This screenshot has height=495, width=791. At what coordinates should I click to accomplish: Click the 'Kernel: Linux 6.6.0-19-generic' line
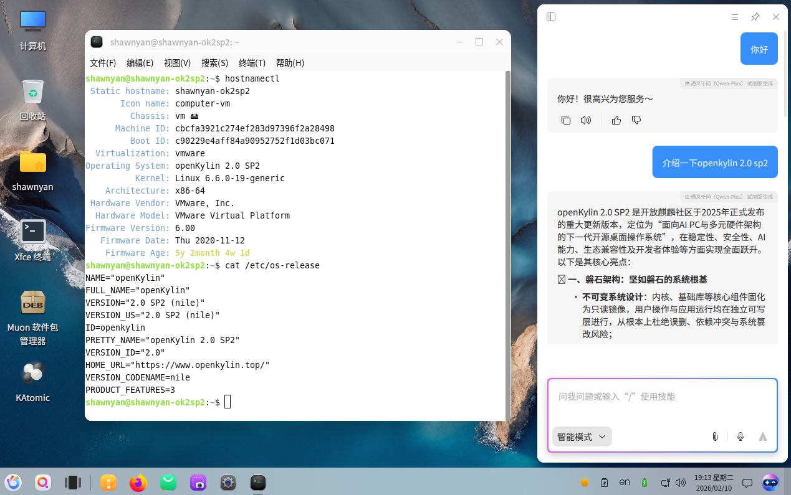(210, 178)
